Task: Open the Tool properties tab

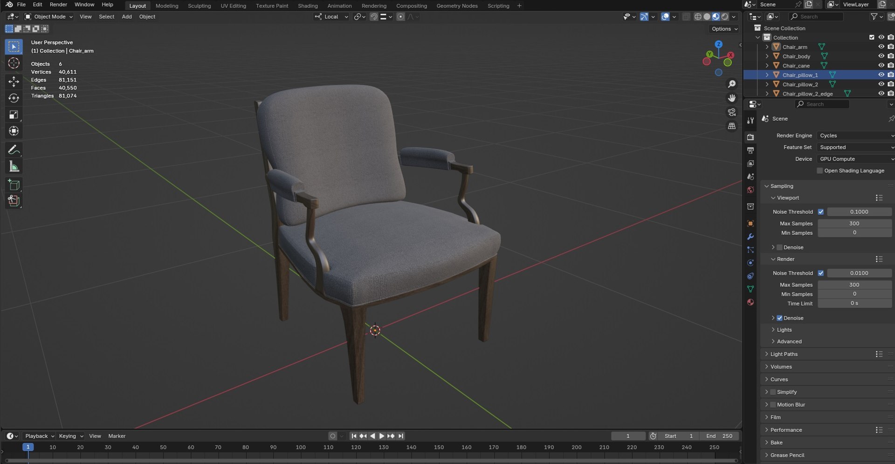Action: point(750,120)
